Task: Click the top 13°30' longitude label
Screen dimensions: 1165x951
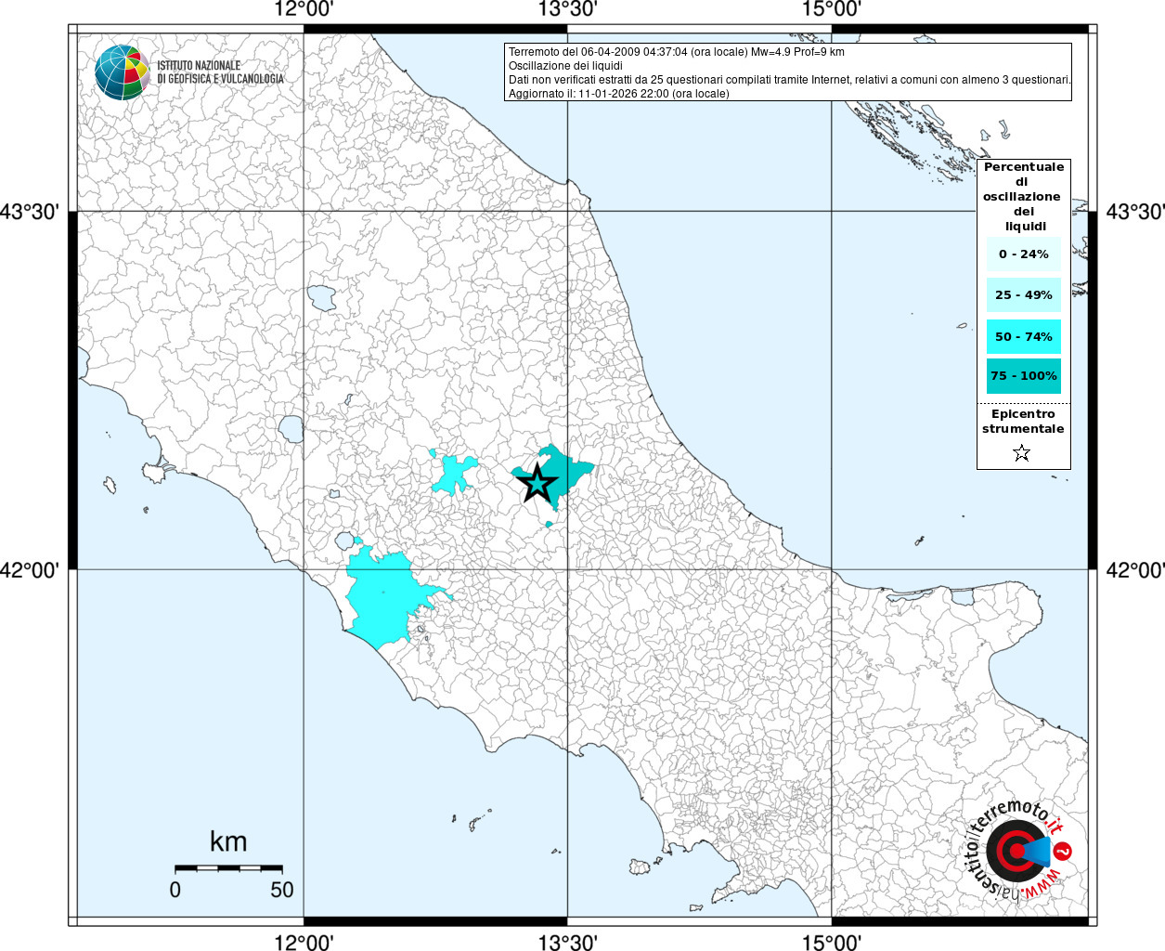Action: [x=567, y=10]
